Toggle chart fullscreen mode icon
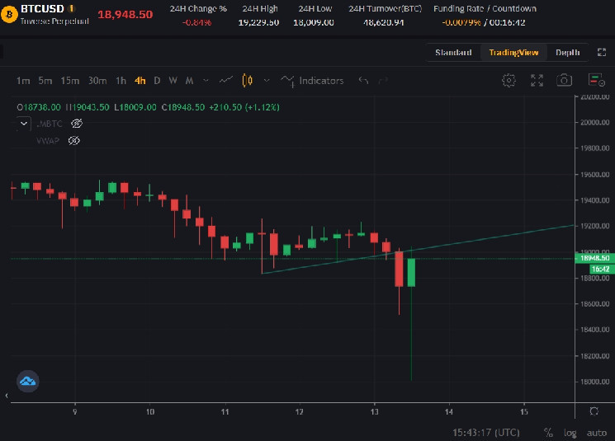 (x=537, y=80)
